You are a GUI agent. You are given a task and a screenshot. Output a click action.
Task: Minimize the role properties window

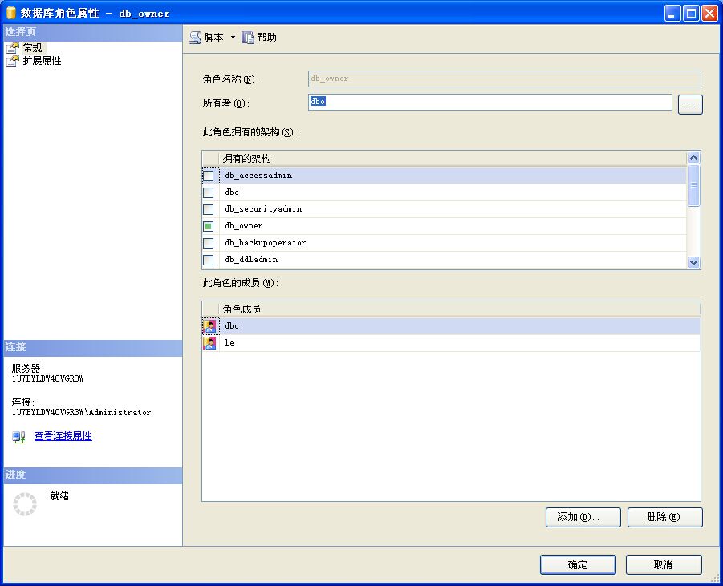click(672, 14)
